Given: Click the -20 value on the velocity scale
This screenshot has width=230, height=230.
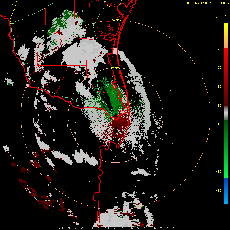Looking at the screenshot, I should click(x=218, y=134).
